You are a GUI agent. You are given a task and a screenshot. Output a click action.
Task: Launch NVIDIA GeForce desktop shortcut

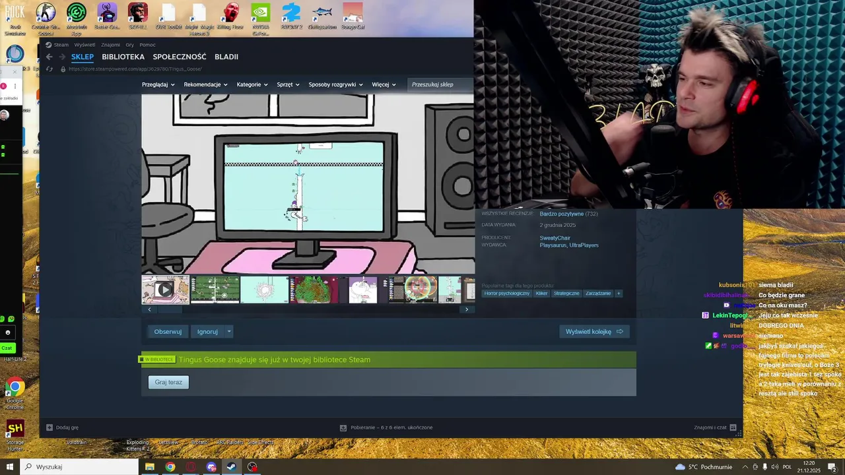point(261,18)
